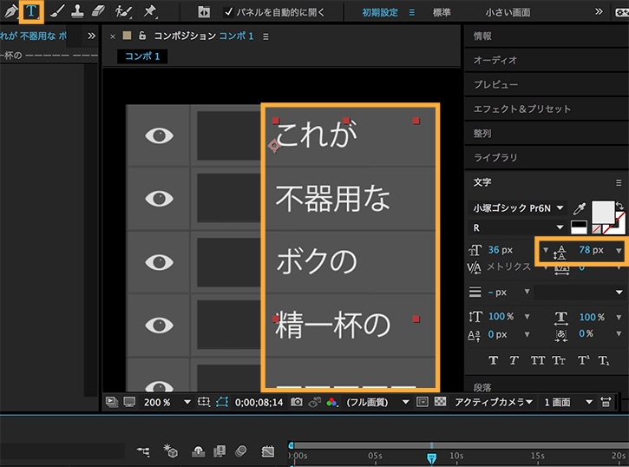Screen dimensions: 629x467
Task: Click the Show Snapshot eye icon
Action: (x=314, y=402)
